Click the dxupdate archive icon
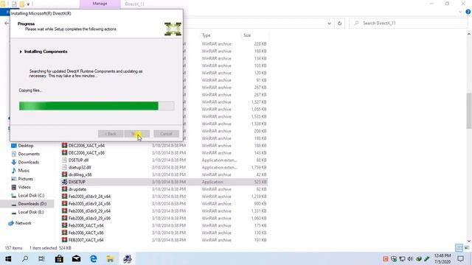The width and height of the screenshot is (472, 265). tap(64, 189)
